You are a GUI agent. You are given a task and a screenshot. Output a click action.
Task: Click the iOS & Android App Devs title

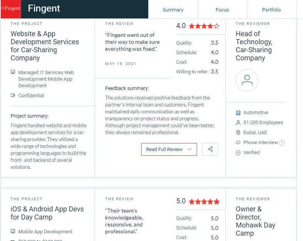[x=47, y=213]
